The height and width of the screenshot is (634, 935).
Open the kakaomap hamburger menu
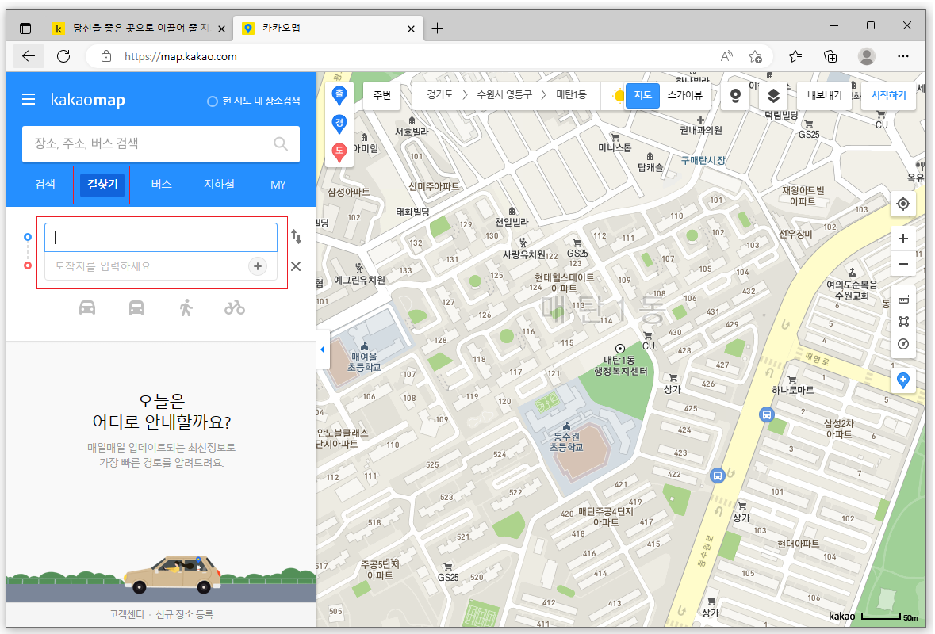click(x=28, y=100)
